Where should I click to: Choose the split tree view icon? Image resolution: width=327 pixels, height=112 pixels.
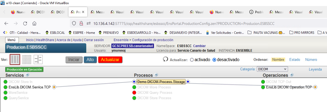38,60
